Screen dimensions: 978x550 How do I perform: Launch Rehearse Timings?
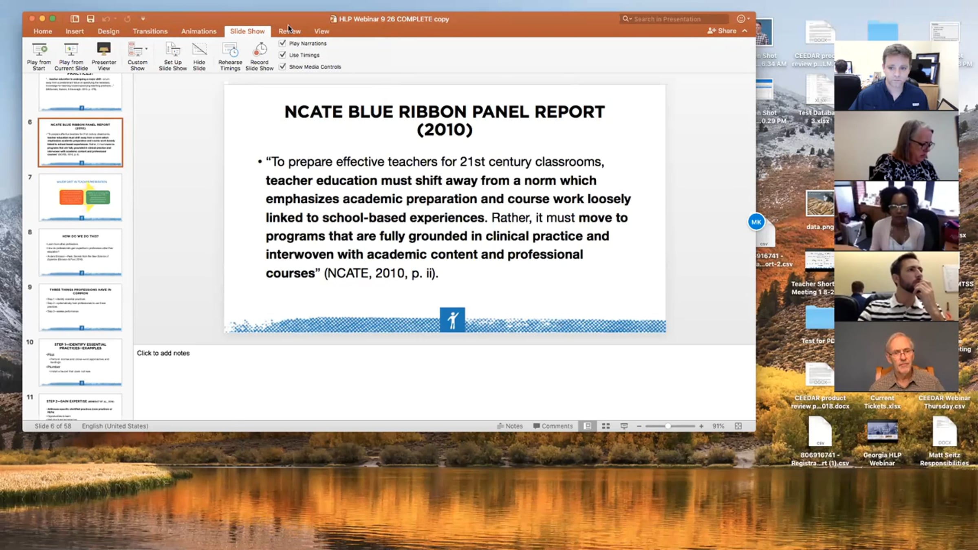230,56
